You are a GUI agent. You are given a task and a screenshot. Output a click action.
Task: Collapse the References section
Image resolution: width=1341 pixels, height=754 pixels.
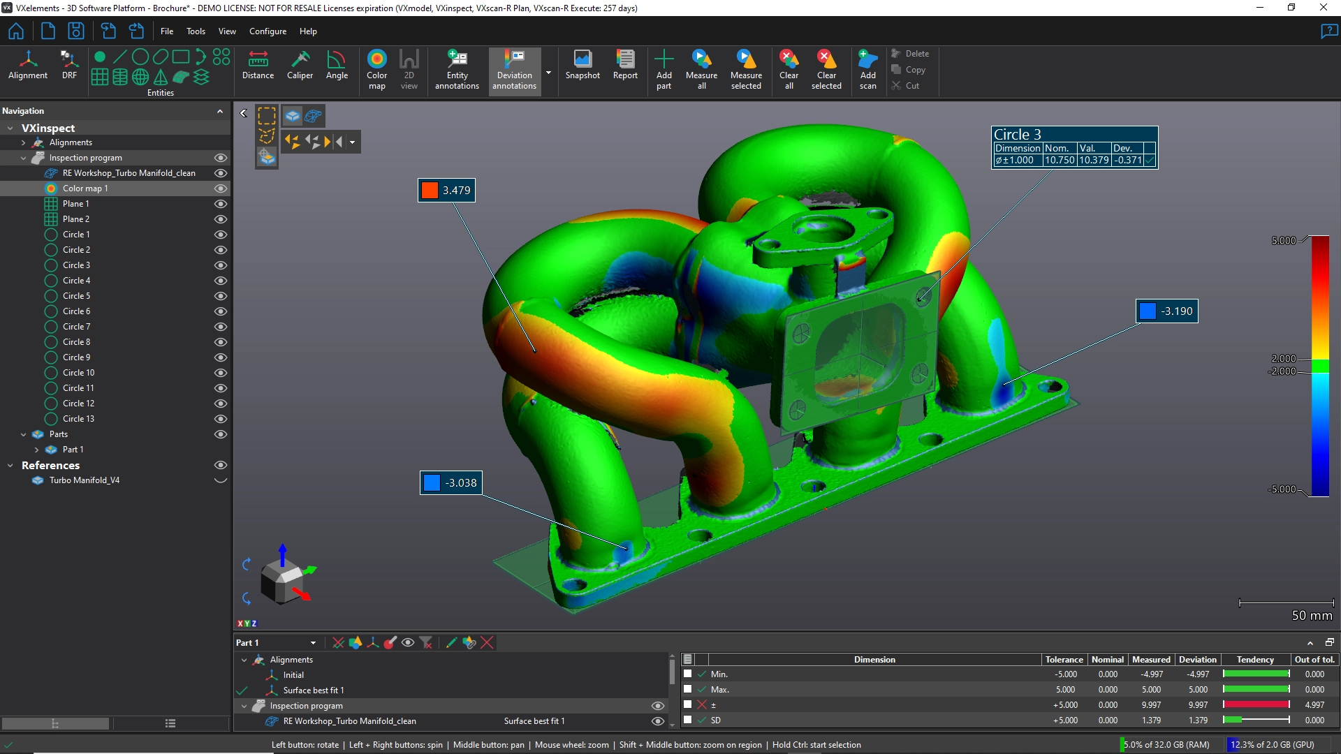click(x=10, y=465)
